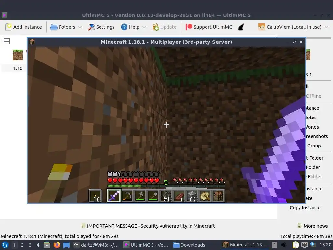
Task: Select the tan item in the eighth hotbar slot
Action: coord(205,196)
